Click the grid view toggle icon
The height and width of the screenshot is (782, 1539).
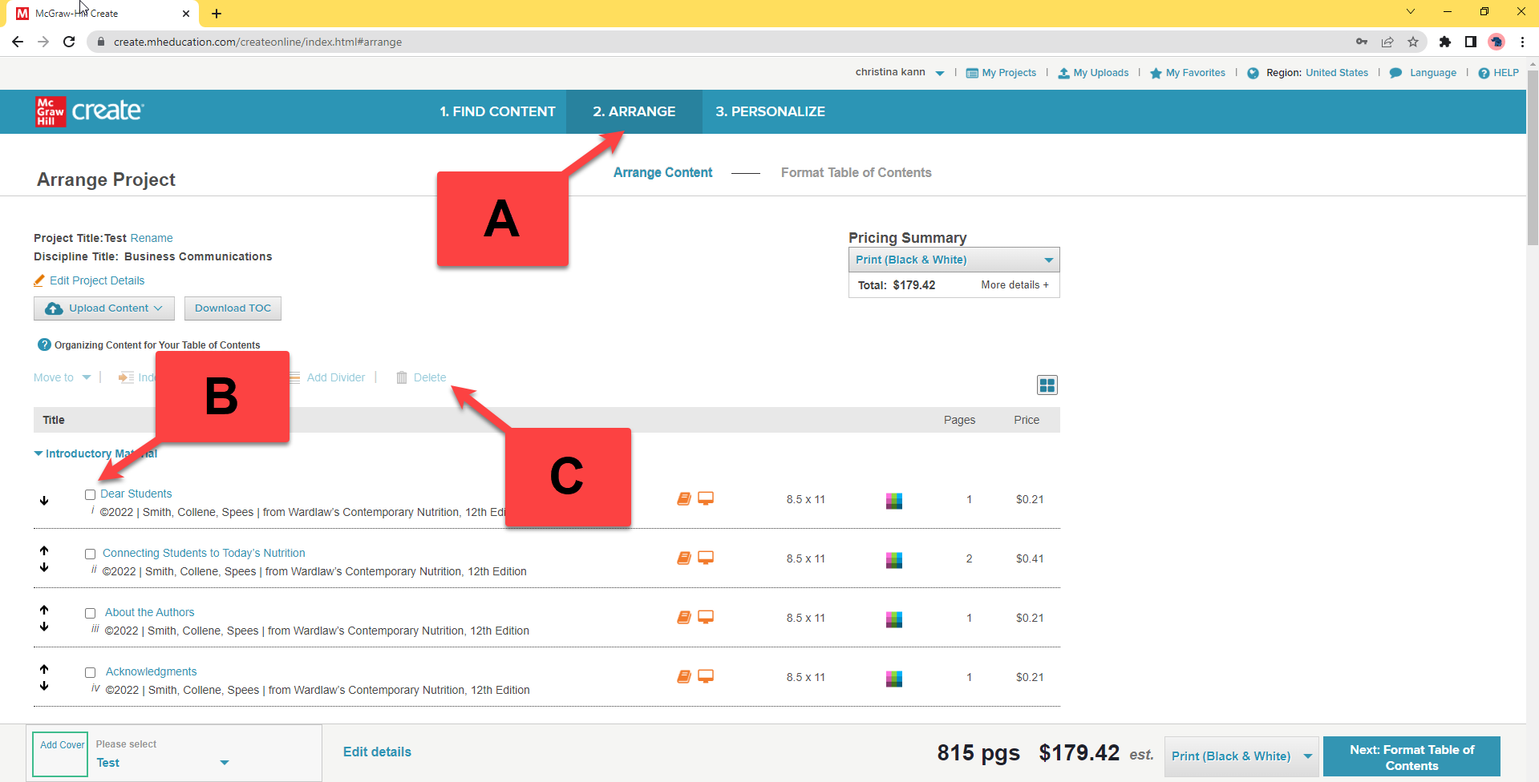(1047, 385)
